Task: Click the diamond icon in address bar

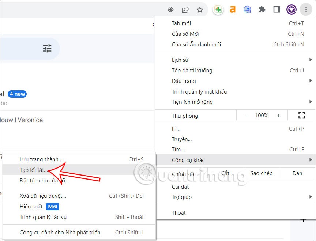Action: [x=170, y=10]
